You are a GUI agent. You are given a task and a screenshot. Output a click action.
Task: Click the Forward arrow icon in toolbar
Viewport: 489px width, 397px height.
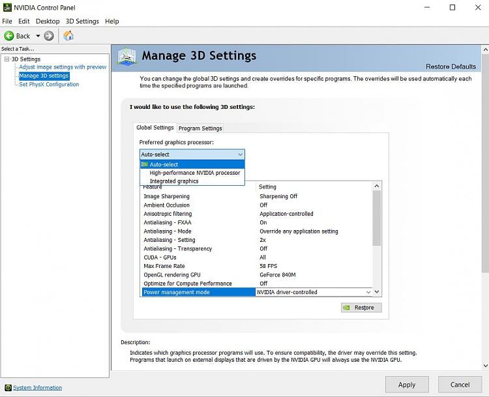[49, 36]
